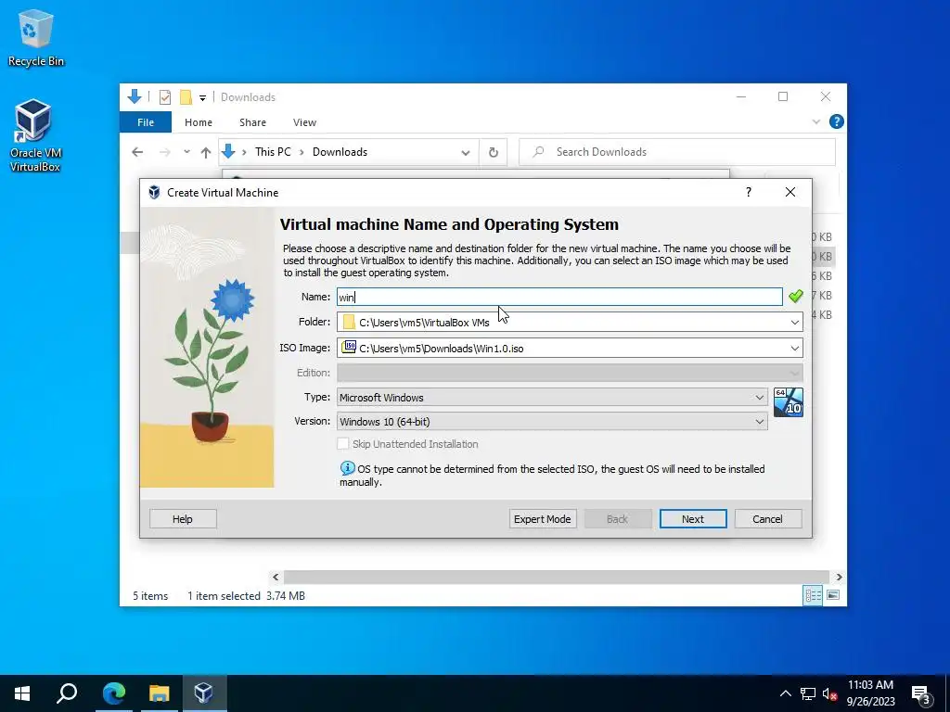Image resolution: width=950 pixels, height=712 pixels.
Task: Click the green valid-name checkmark icon
Action: (x=795, y=296)
